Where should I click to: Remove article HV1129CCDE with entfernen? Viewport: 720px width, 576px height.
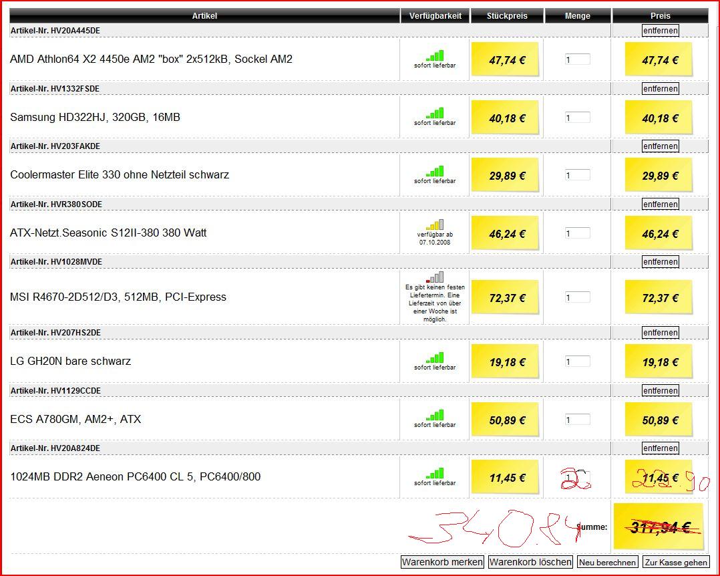(661, 390)
